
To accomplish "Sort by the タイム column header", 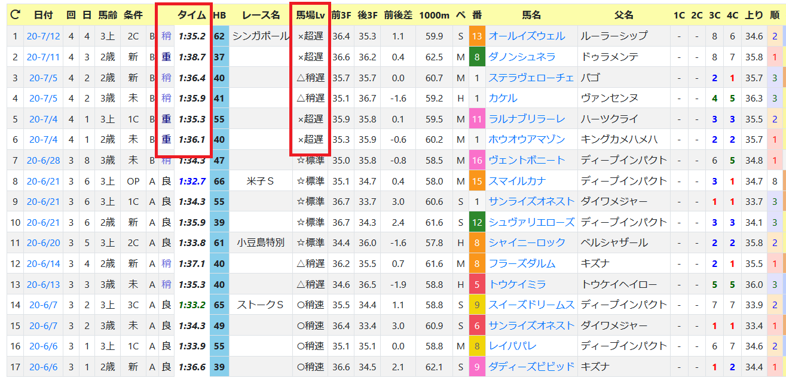I will pos(192,15).
